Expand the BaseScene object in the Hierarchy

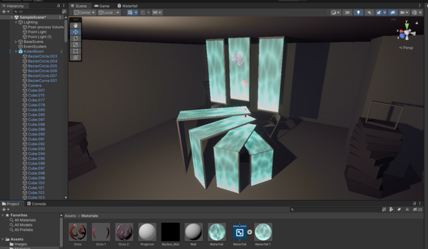(16, 42)
